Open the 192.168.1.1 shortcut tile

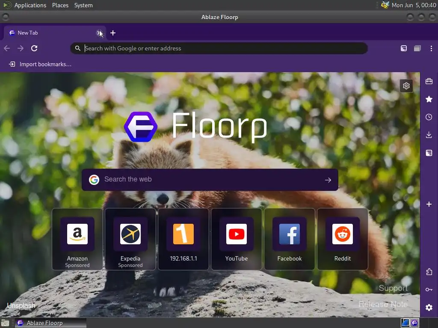coord(183,239)
